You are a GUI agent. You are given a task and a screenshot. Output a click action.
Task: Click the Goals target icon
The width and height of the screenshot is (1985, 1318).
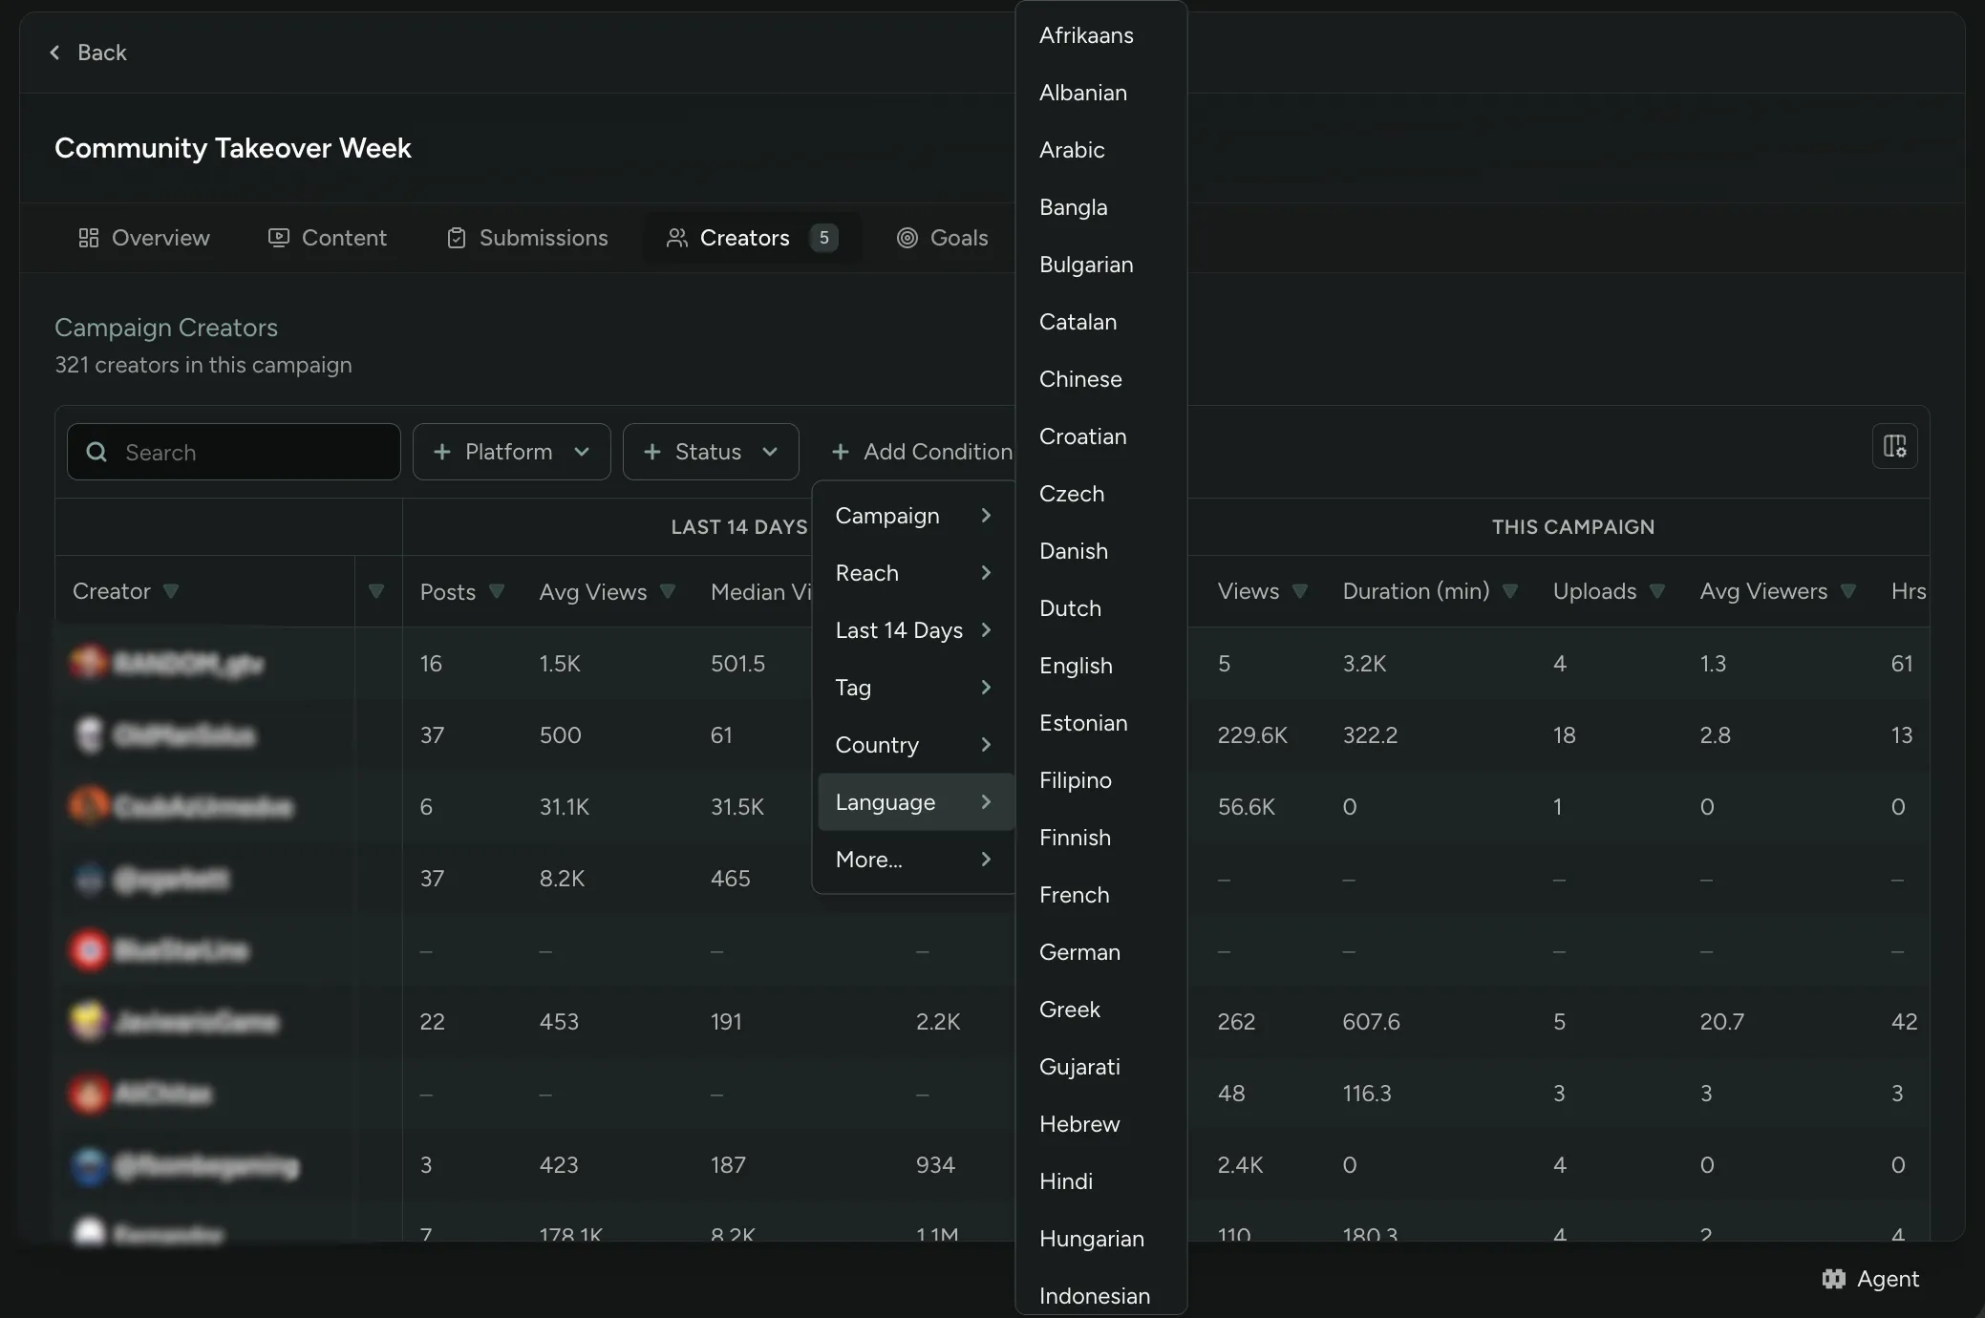(907, 238)
